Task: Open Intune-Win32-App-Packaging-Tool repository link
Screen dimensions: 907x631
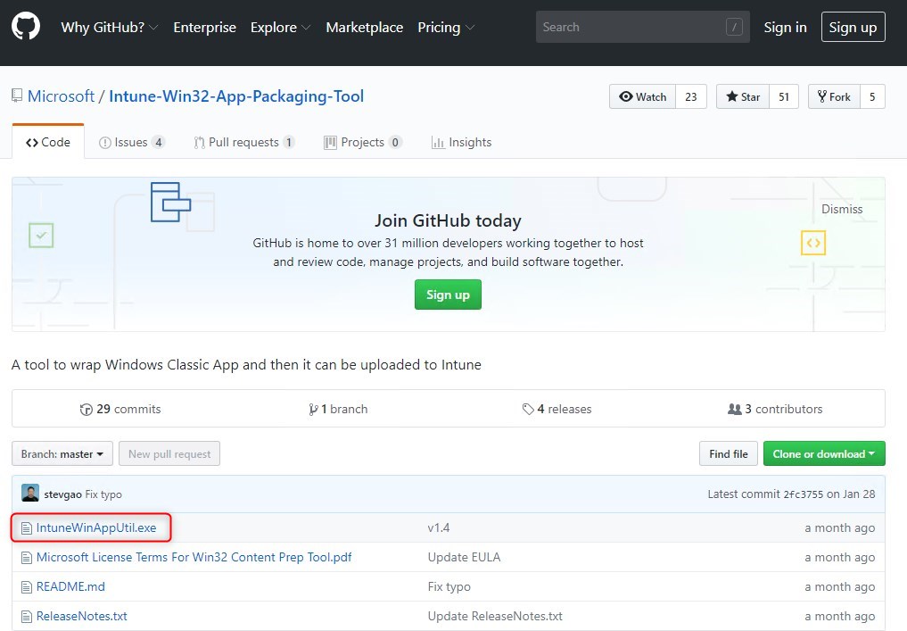Action: tap(236, 96)
